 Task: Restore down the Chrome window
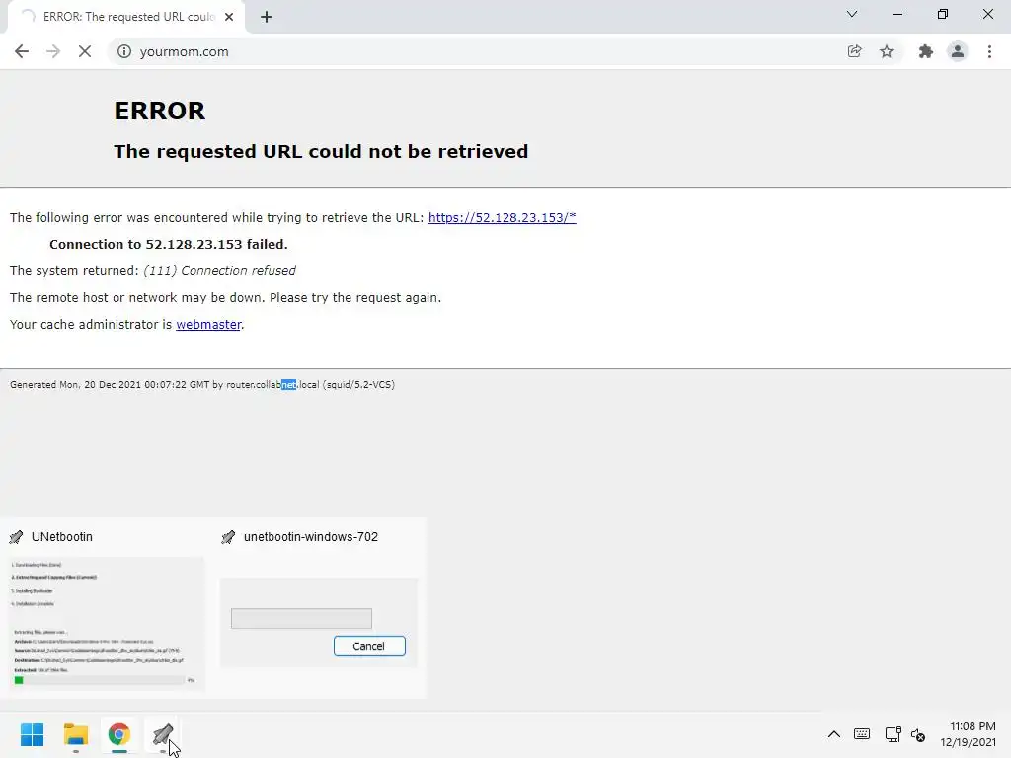[943, 14]
